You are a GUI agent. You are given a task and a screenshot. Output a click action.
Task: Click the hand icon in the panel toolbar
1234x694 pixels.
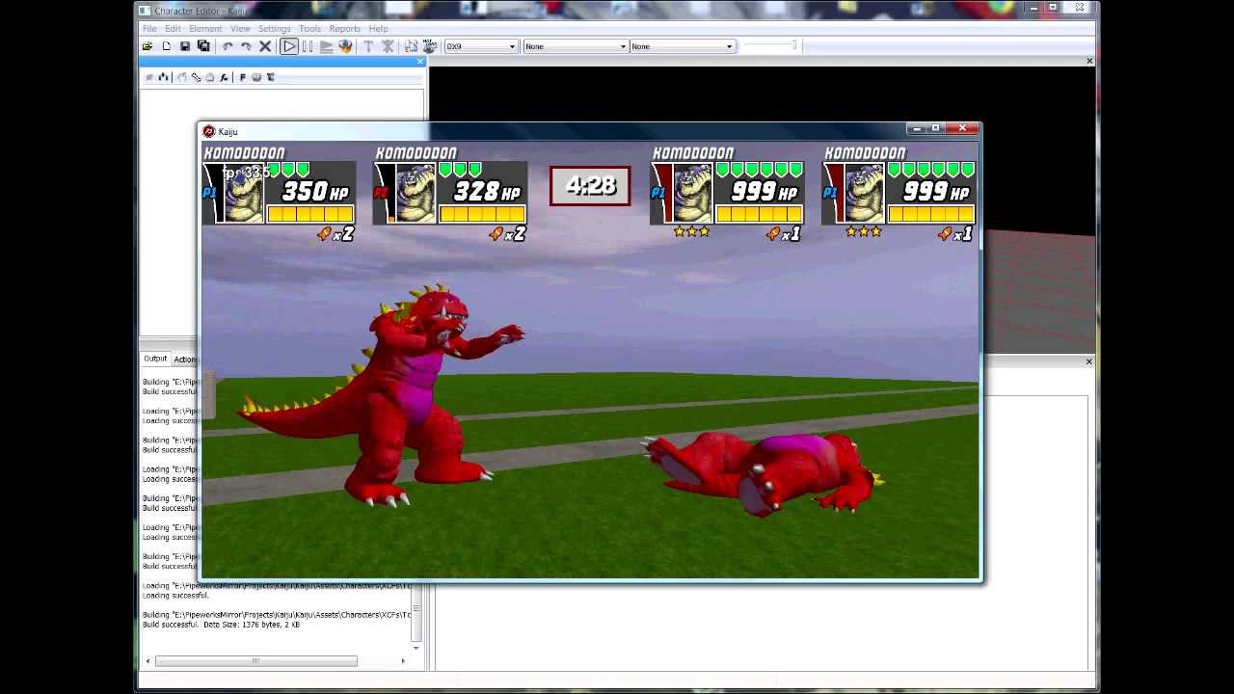(180, 77)
